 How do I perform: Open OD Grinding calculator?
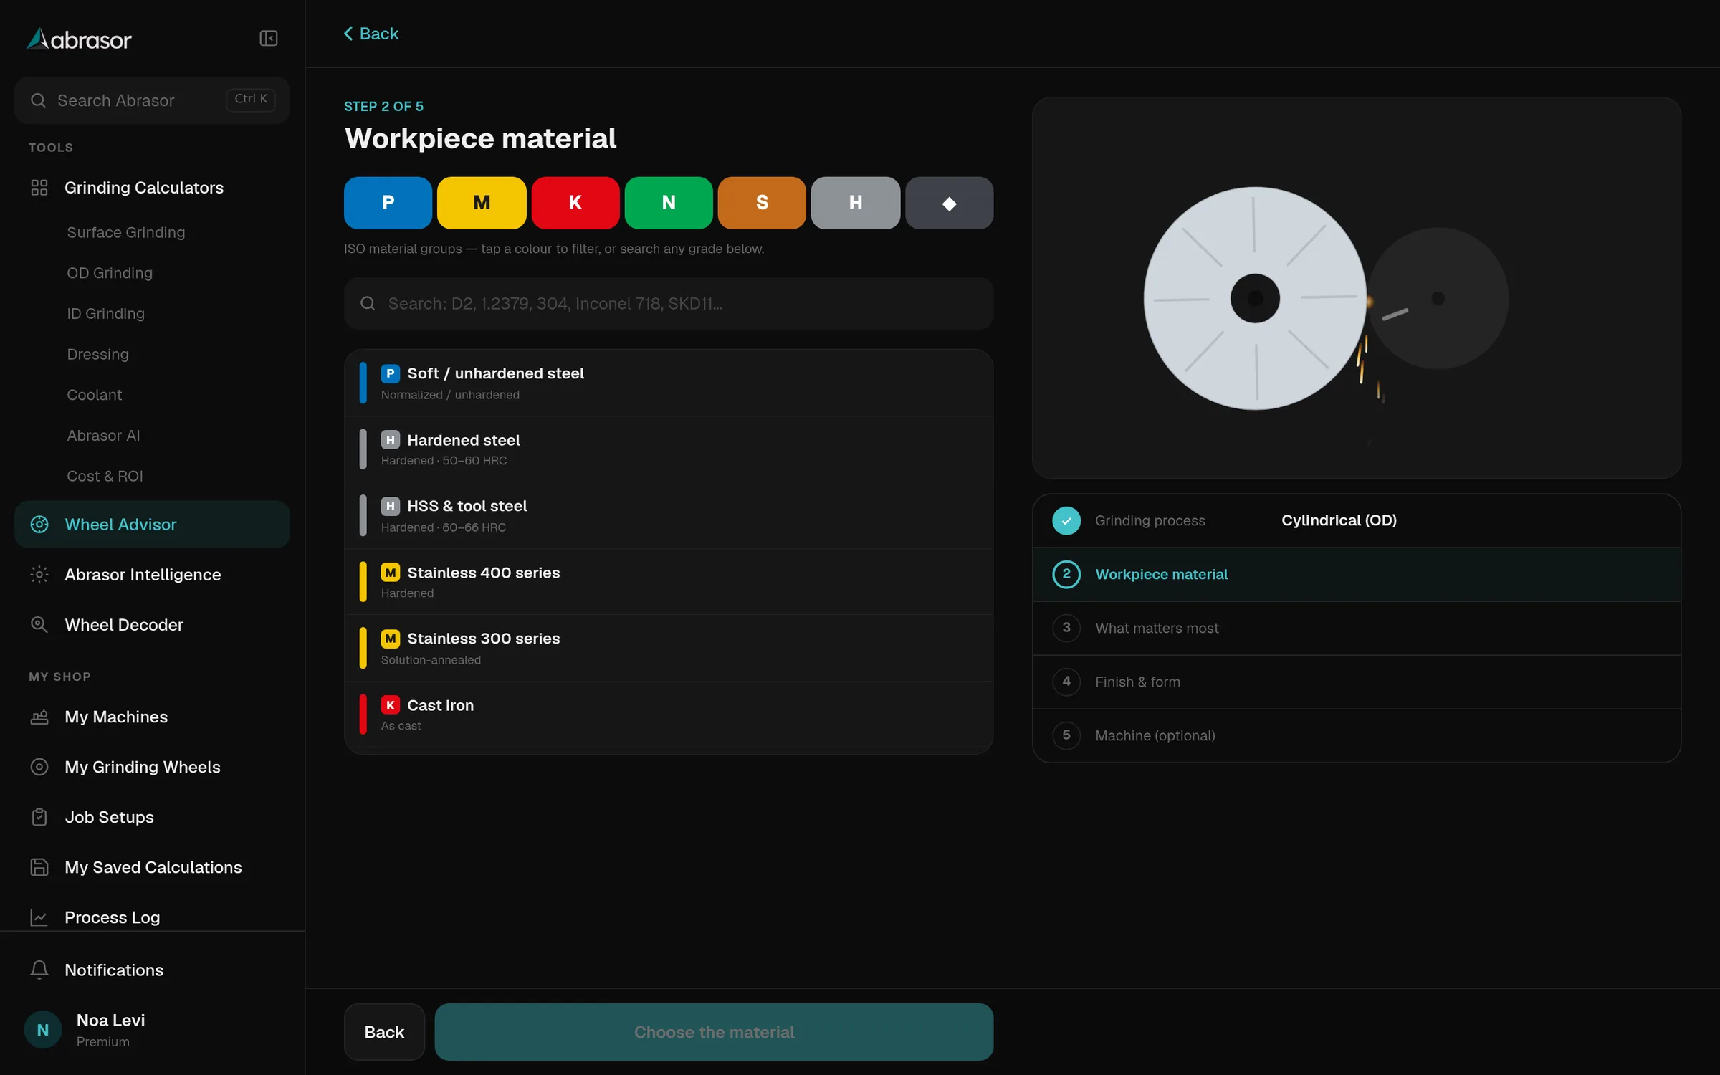pyautogui.click(x=110, y=273)
